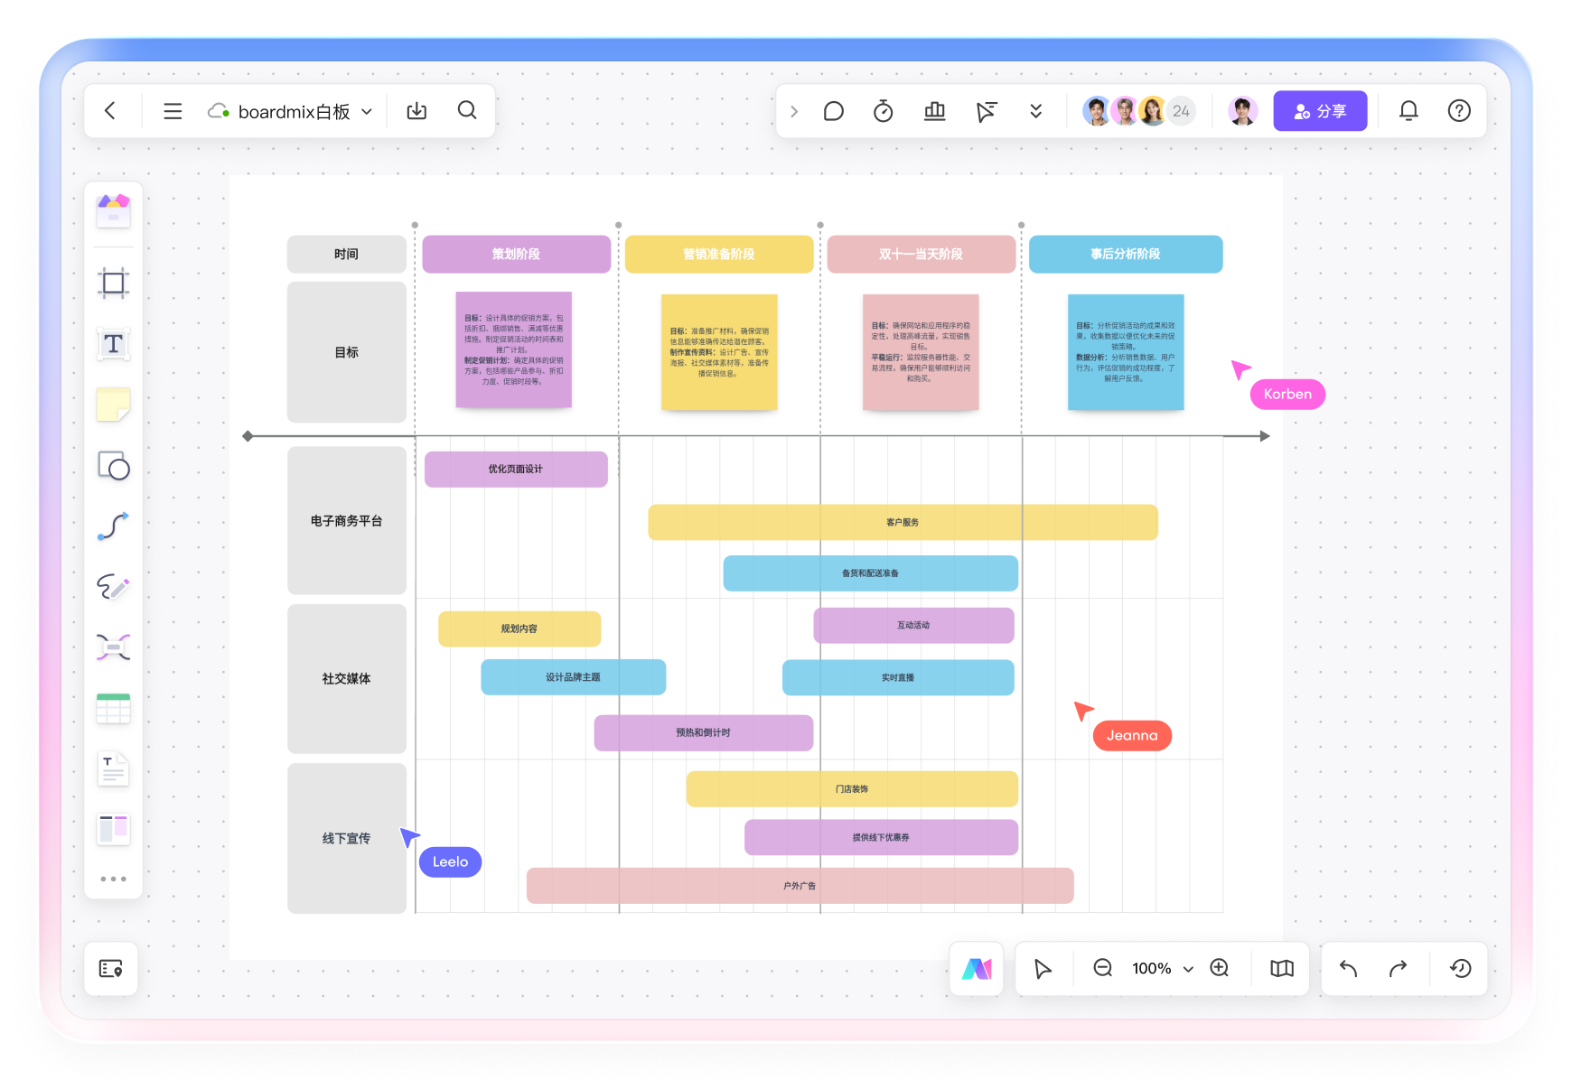Open the hamburger main menu

pyautogui.click(x=173, y=111)
